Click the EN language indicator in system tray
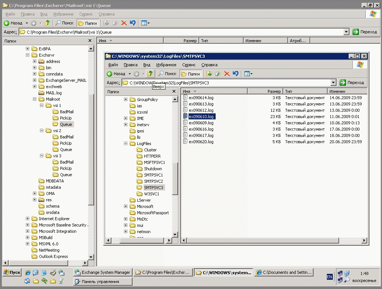The width and height of the screenshot is (382, 289). [329, 276]
